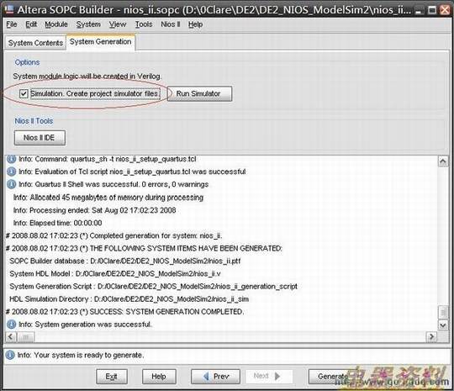Select 'Evaluation of Tcl script' log text
454x391 pixels.
point(132,172)
